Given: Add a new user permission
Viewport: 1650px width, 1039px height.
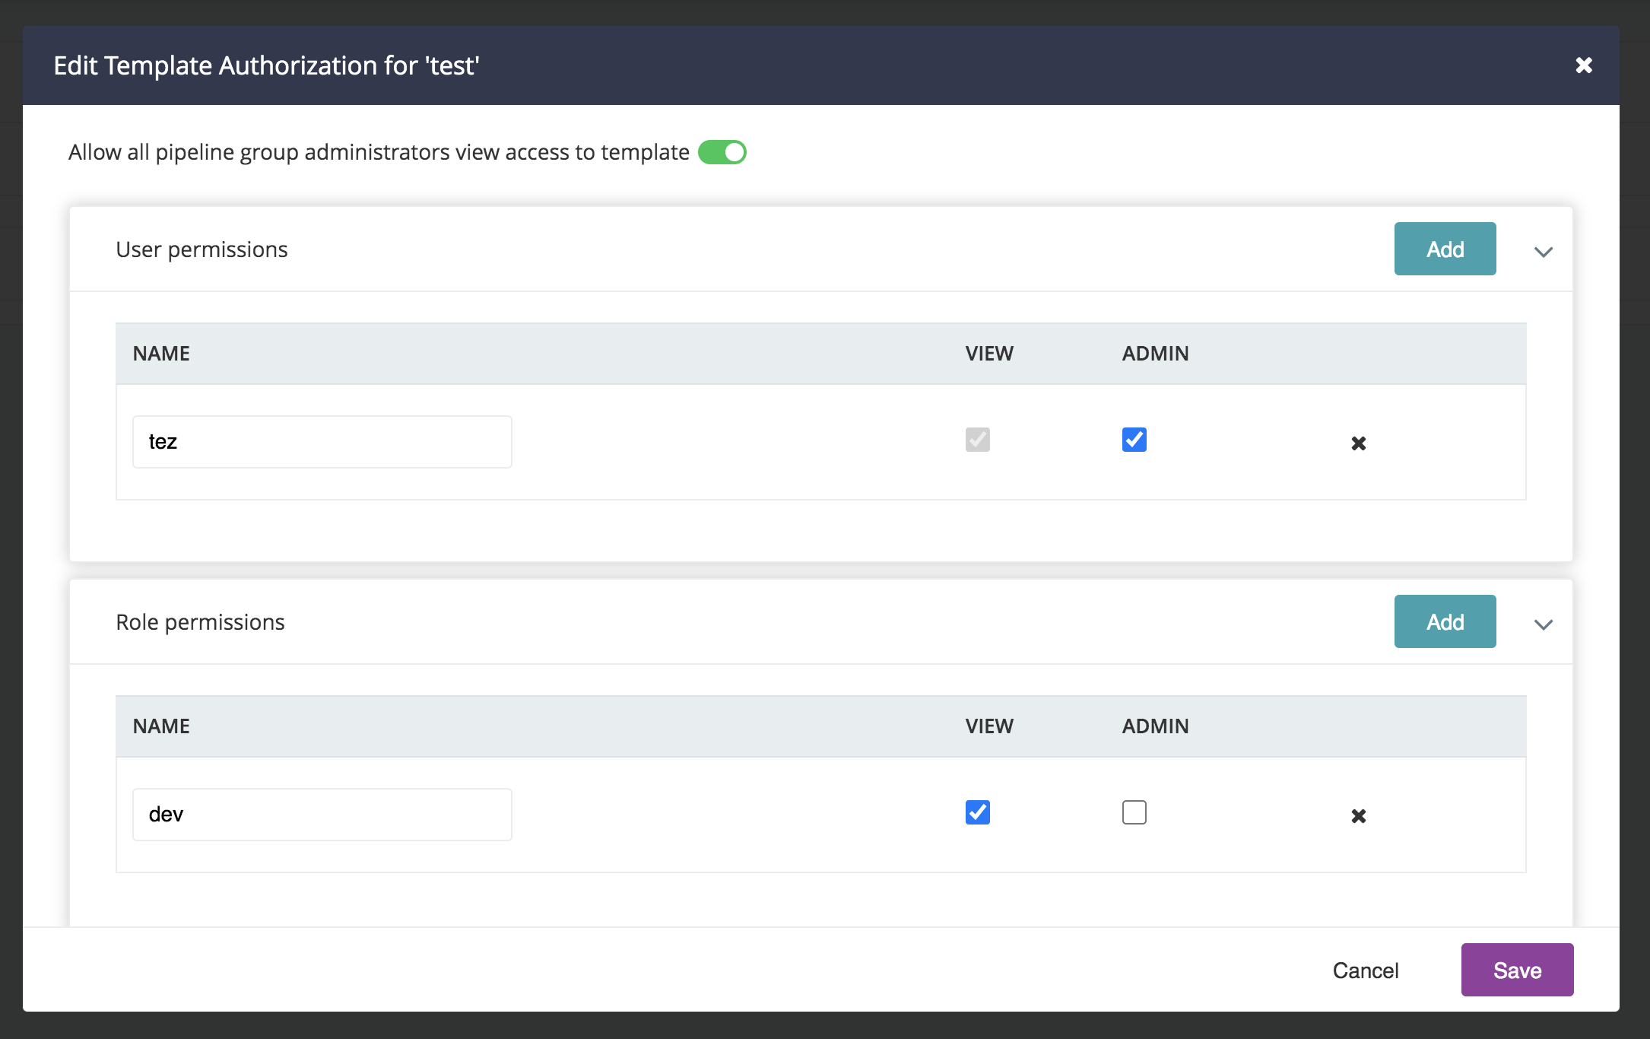Looking at the screenshot, I should coord(1445,249).
